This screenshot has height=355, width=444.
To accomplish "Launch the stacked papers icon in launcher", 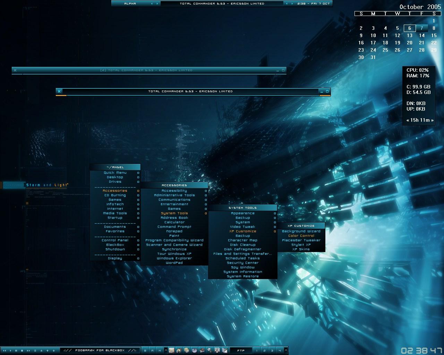I will 187,350.
